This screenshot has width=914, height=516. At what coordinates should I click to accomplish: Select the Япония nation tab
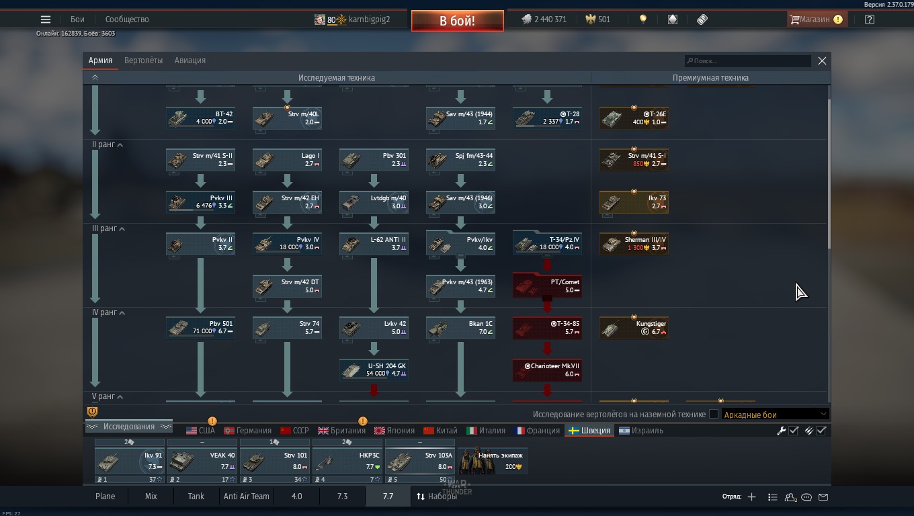pos(394,431)
